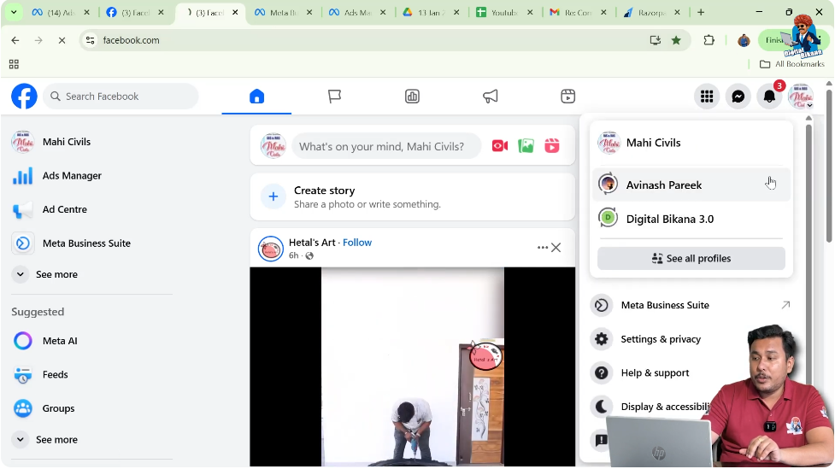
Task: Open the tab search dropdown
Action: tap(14, 12)
